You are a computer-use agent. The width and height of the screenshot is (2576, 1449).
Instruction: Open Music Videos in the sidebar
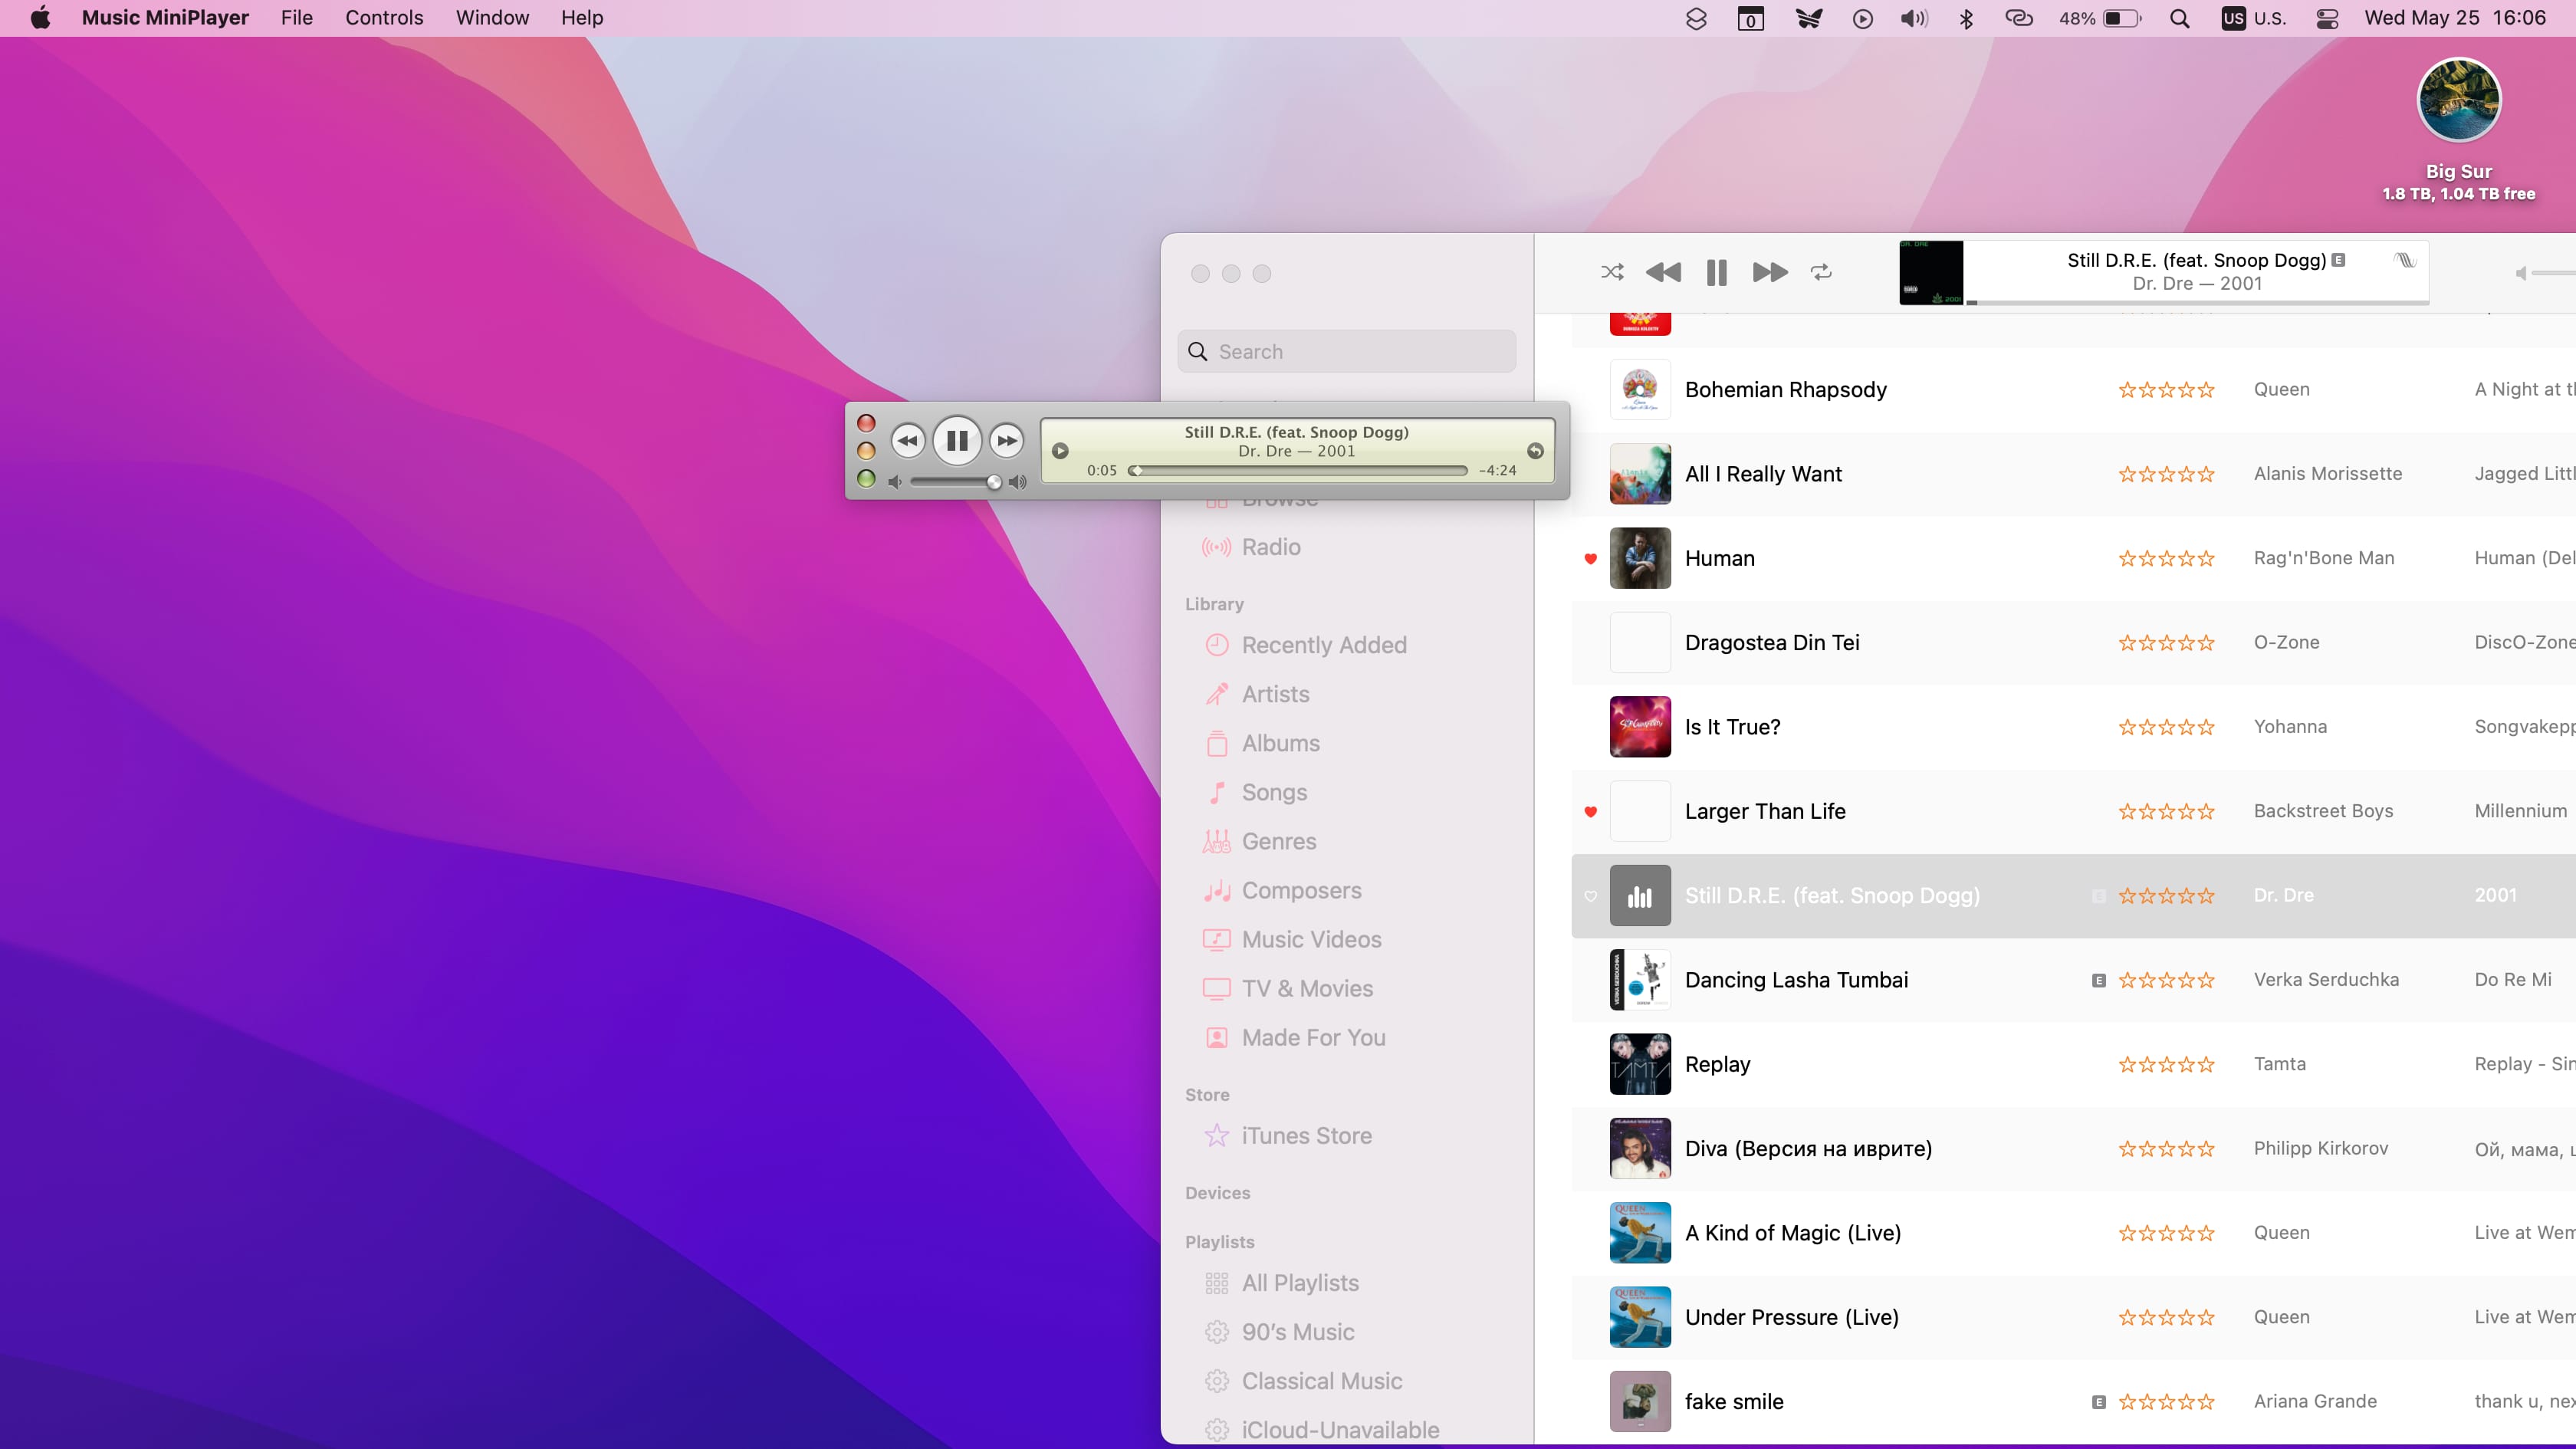(1292, 939)
